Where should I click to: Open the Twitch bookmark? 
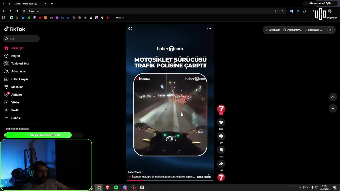pyautogui.click(x=34, y=18)
